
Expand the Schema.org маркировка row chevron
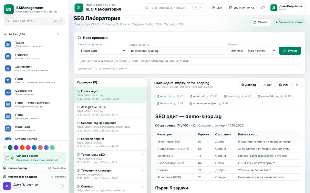(x=142, y=123)
